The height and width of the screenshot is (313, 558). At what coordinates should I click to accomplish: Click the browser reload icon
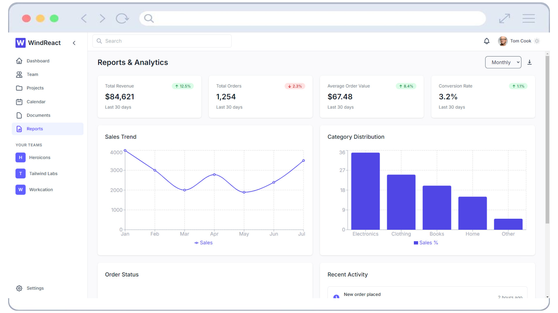(x=122, y=19)
